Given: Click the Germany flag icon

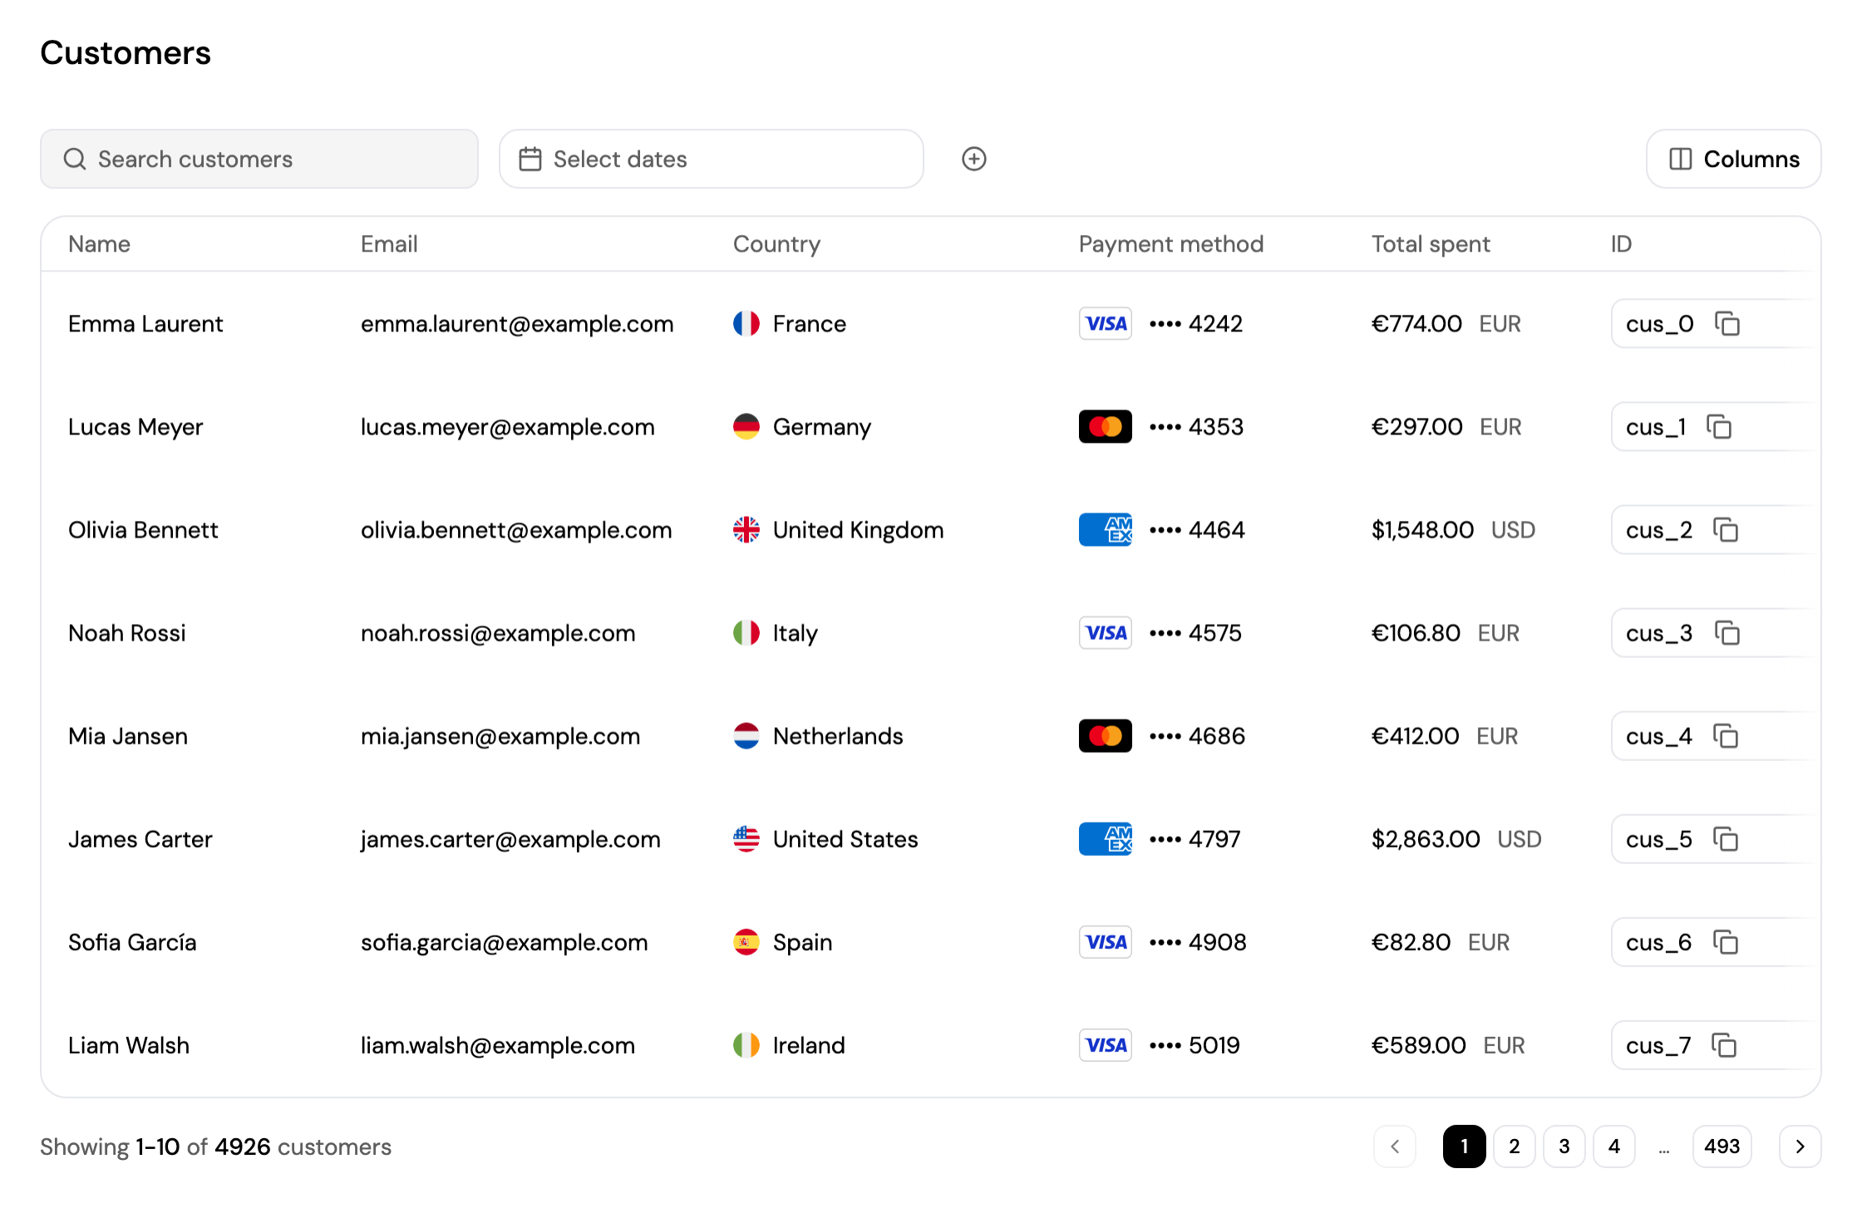Looking at the screenshot, I should coord(746,427).
